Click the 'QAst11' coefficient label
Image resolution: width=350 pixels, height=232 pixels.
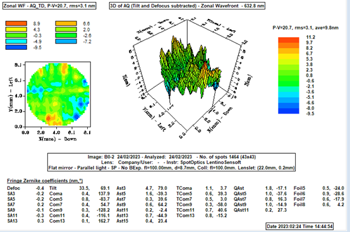(241, 210)
